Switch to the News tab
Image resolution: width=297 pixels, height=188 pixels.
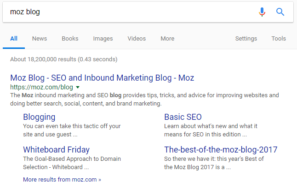[x=40, y=39]
